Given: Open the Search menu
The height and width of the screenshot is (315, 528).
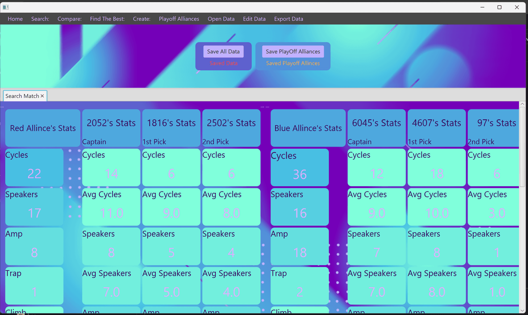Looking at the screenshot, I should tap(40, 19).
